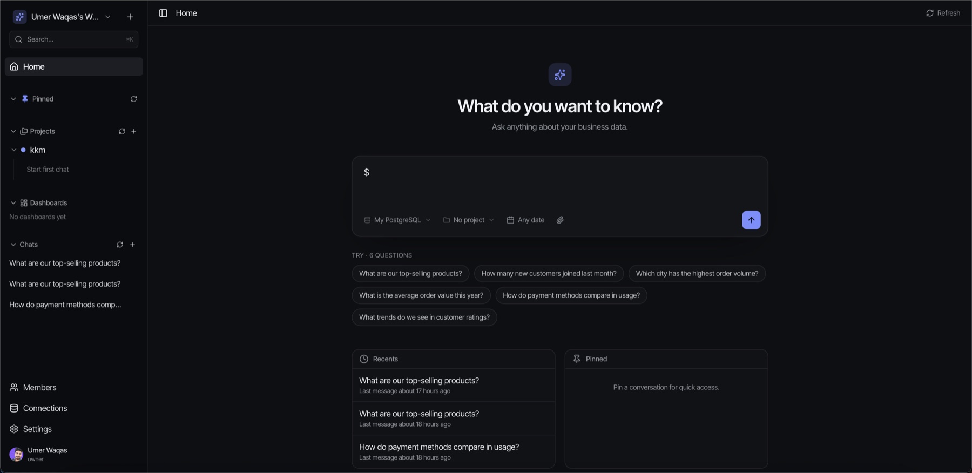Collapse the Projects section chevron

coord(13,131)
